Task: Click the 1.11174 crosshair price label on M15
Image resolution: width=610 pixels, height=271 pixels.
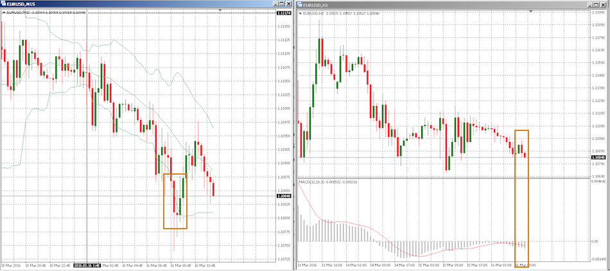Action: (282, 13)
